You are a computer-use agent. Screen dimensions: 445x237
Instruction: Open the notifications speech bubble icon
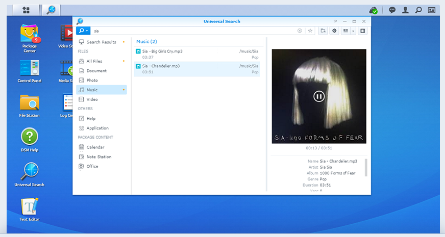point(392,10)
